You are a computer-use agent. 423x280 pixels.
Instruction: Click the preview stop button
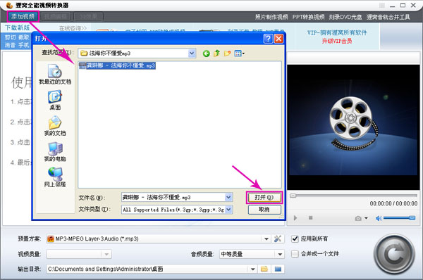coord(310,217)
